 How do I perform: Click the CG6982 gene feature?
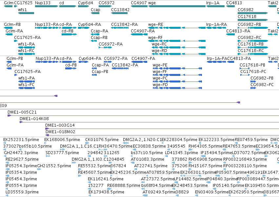pyautogui.click(x=253, y=13)
